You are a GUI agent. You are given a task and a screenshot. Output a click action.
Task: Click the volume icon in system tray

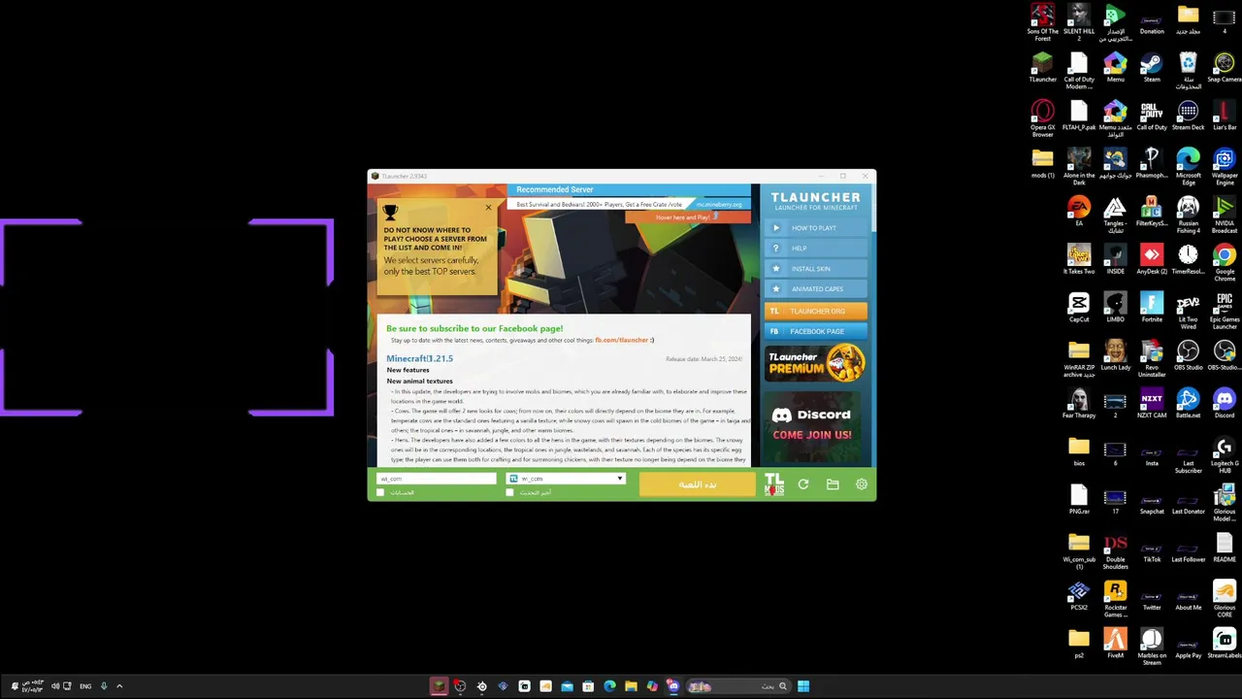click(x=55, y=686)
